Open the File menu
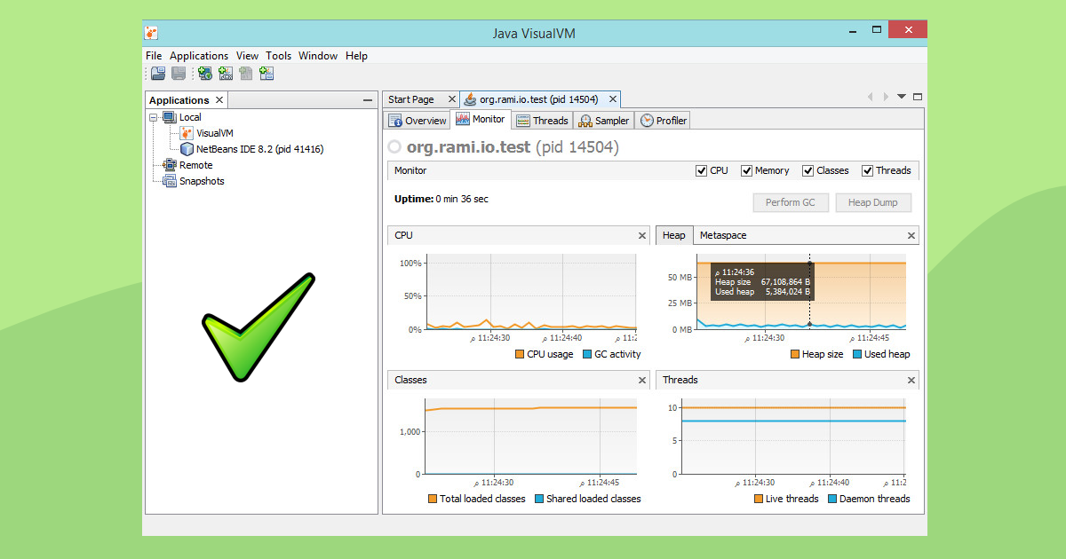Image resolution: width=1066 pixels, height=559 pixels. coord(155,56)
